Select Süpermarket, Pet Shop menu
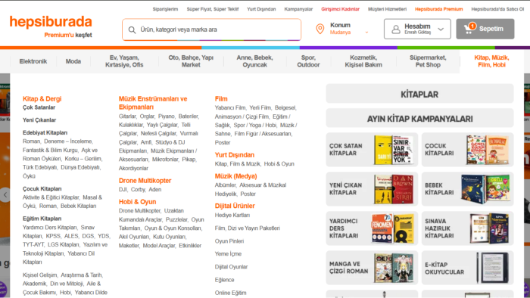The image size is (530, 298). pyautogui.click(x=428, y=61)
